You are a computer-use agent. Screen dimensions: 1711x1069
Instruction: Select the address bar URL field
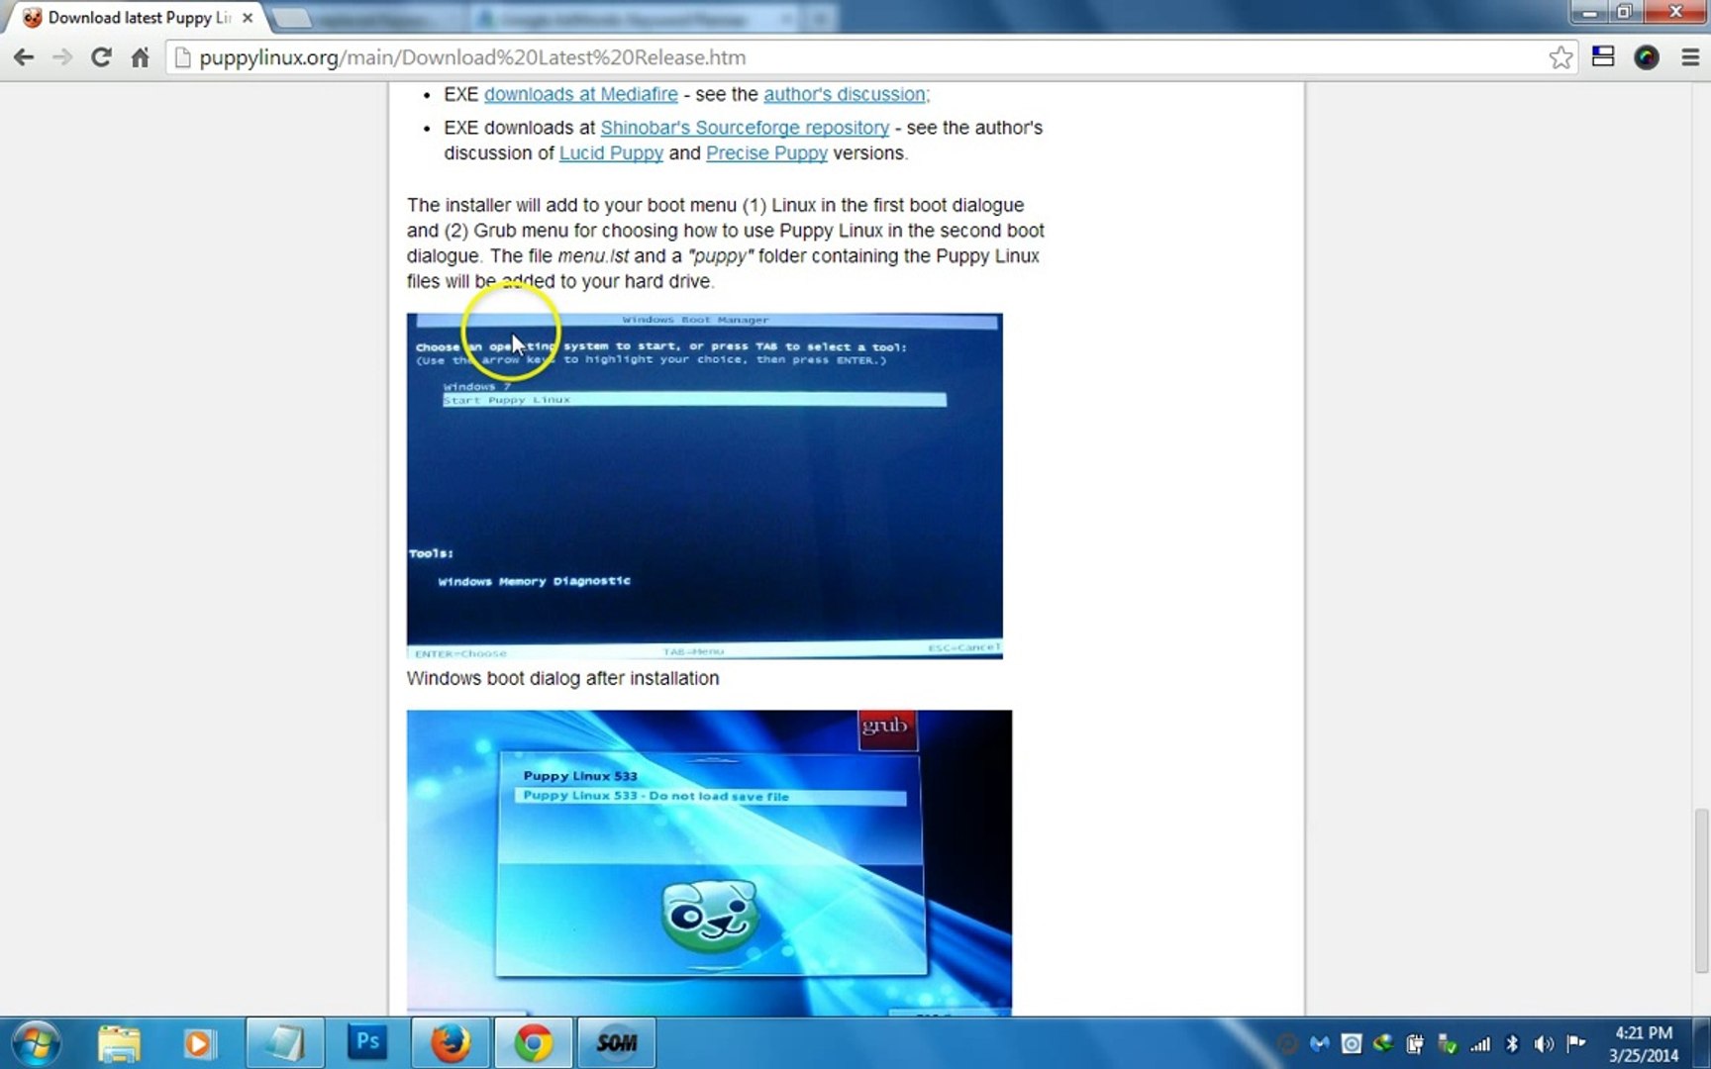(871, 57)
